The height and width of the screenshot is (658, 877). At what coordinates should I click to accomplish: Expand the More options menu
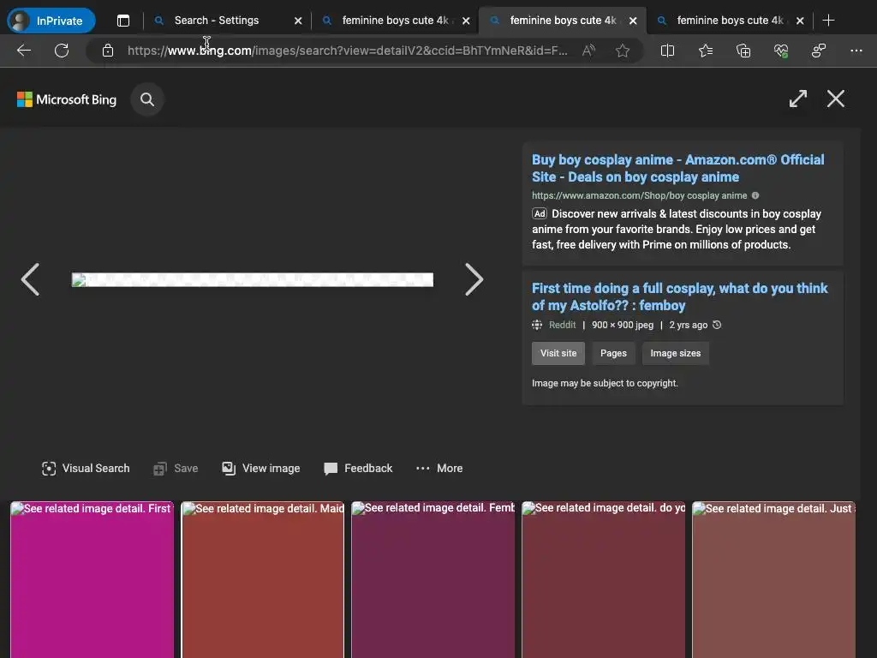[439, 469]
